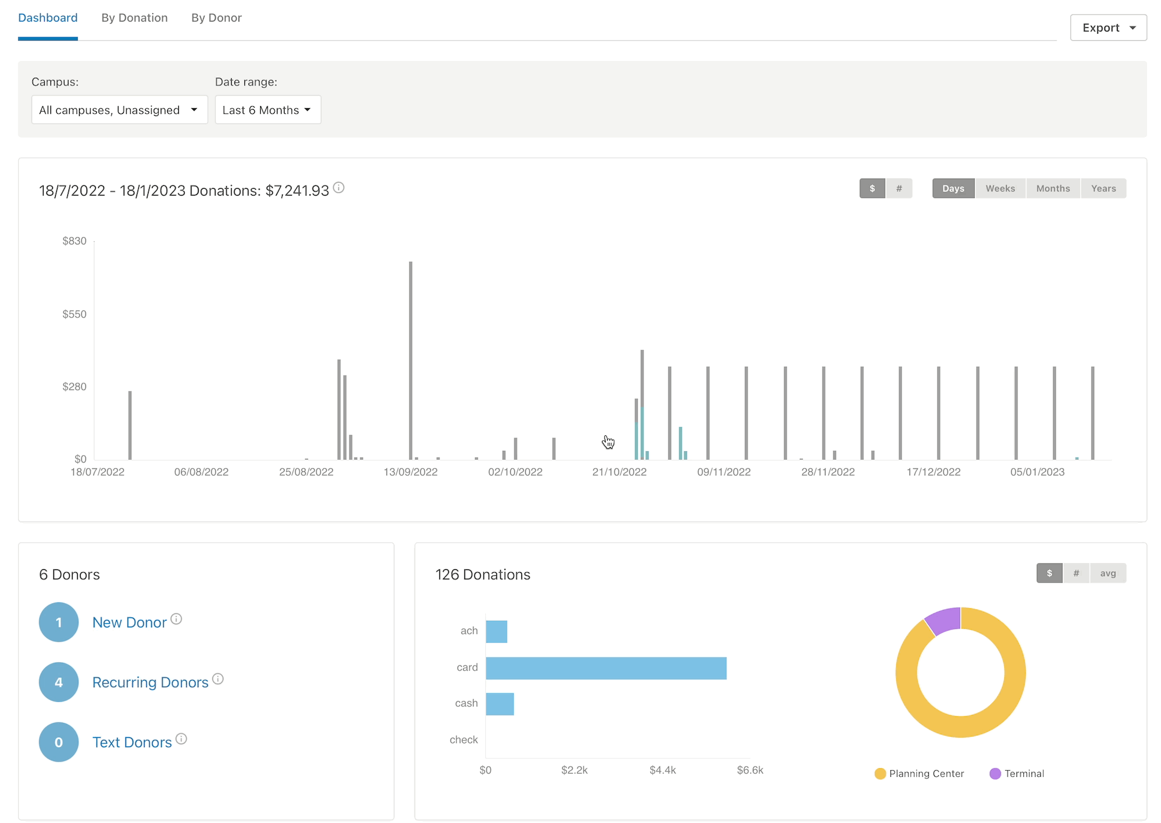Open the Text Donors link
The width and height of the screenshot is (1161, 823).
click(x=132, y=742)
